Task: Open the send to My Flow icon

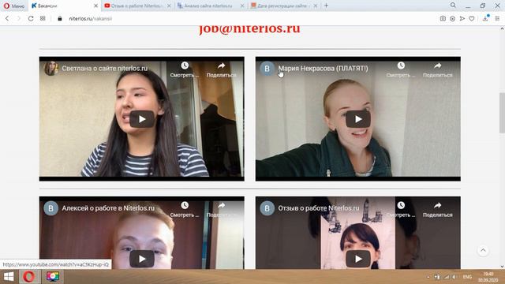Action: coord(462,19)
